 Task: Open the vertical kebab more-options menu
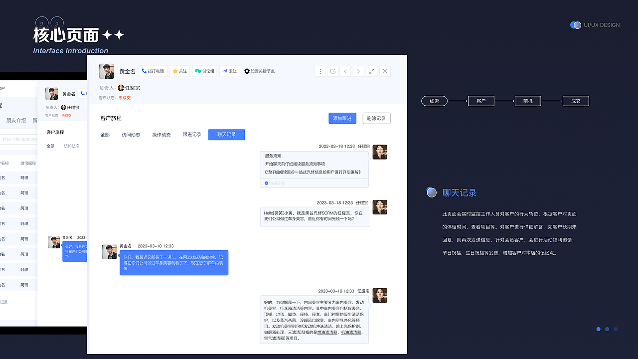[x=320, y=71]
